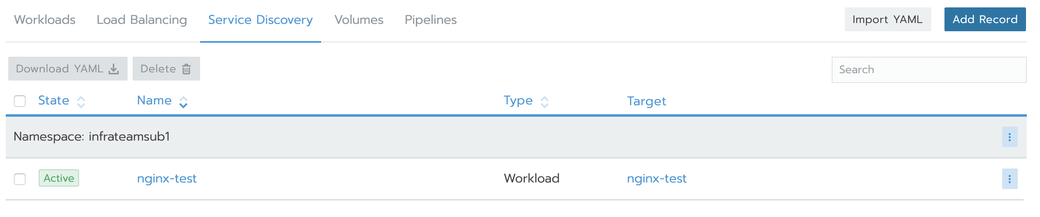Follow the nginx-test target workload link
This screenshot has height=217, width=1040.
pos(656,178)
